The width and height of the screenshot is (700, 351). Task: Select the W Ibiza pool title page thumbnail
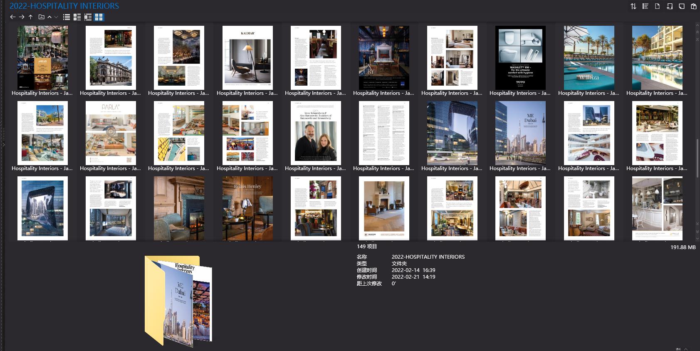coord(589,57)
